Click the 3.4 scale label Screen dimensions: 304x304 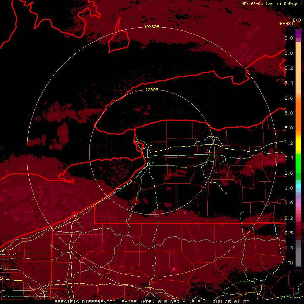[x=289, y=158]
